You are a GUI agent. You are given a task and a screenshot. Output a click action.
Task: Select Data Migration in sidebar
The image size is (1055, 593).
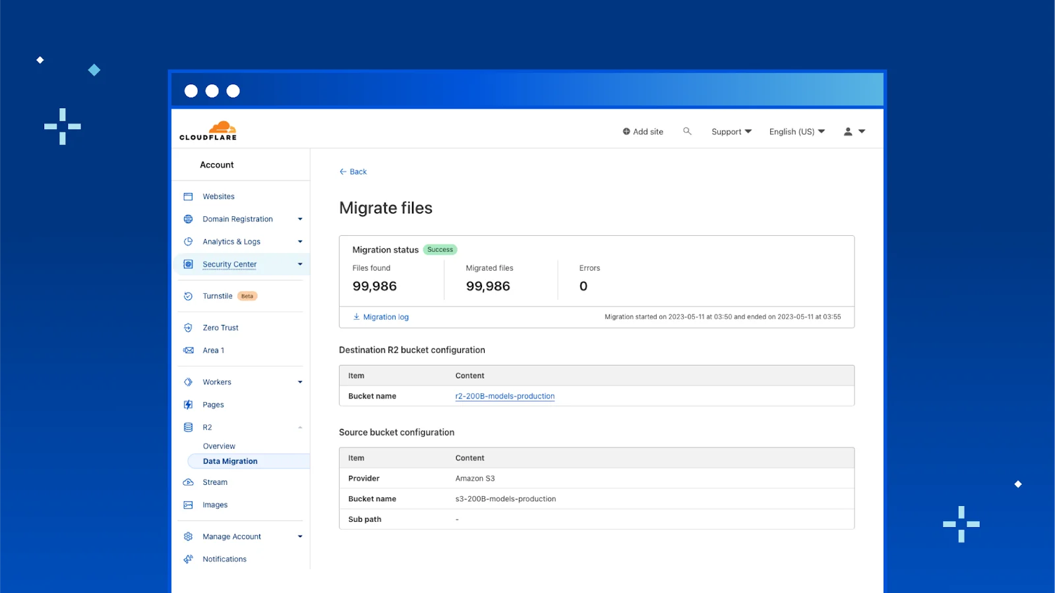coord(249,461)
